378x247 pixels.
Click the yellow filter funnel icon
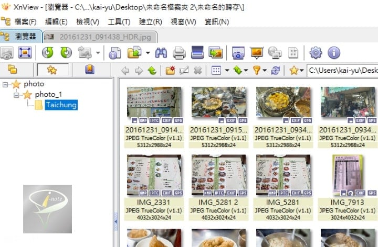(x=257, y=71)
